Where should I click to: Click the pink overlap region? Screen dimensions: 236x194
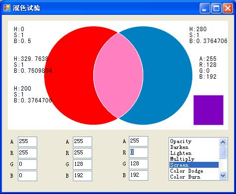[118, 76]
